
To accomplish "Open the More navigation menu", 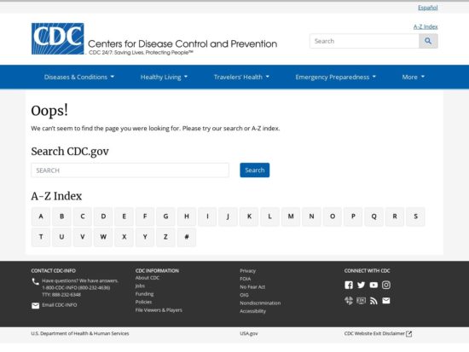I will coord(413,78).
